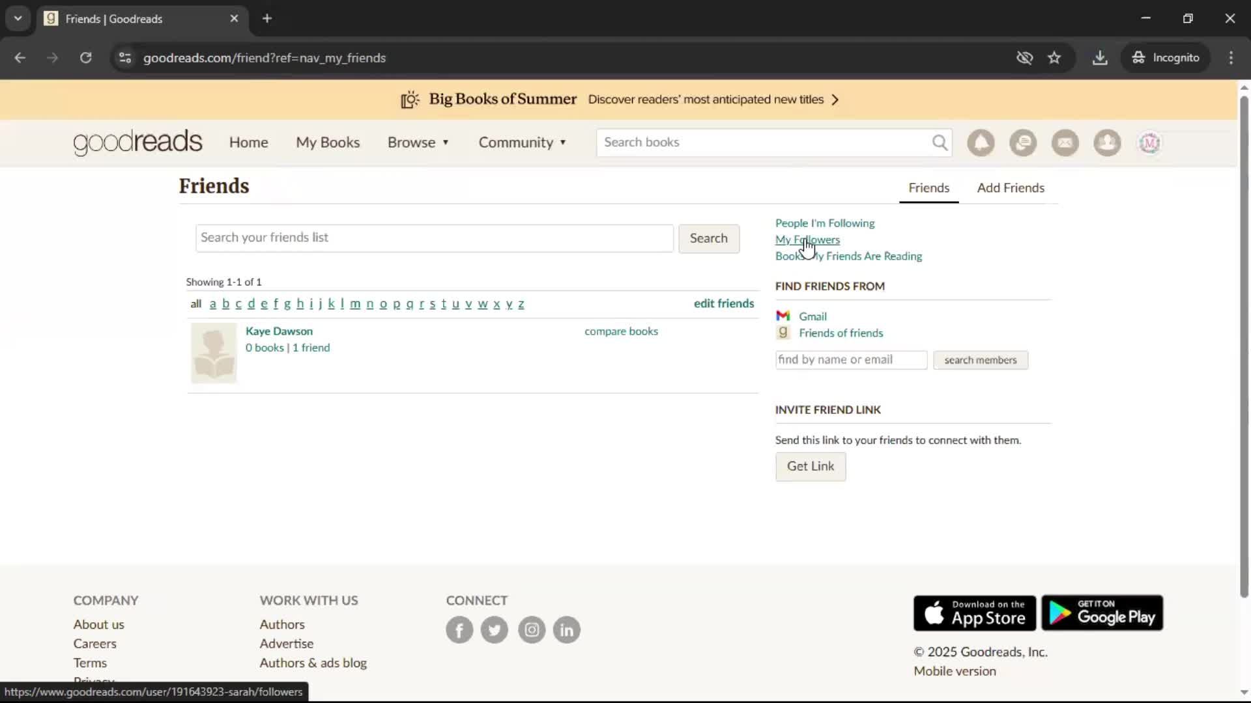Open browser downloads
1251x703 pixels.
click(x=1100, y=58)
